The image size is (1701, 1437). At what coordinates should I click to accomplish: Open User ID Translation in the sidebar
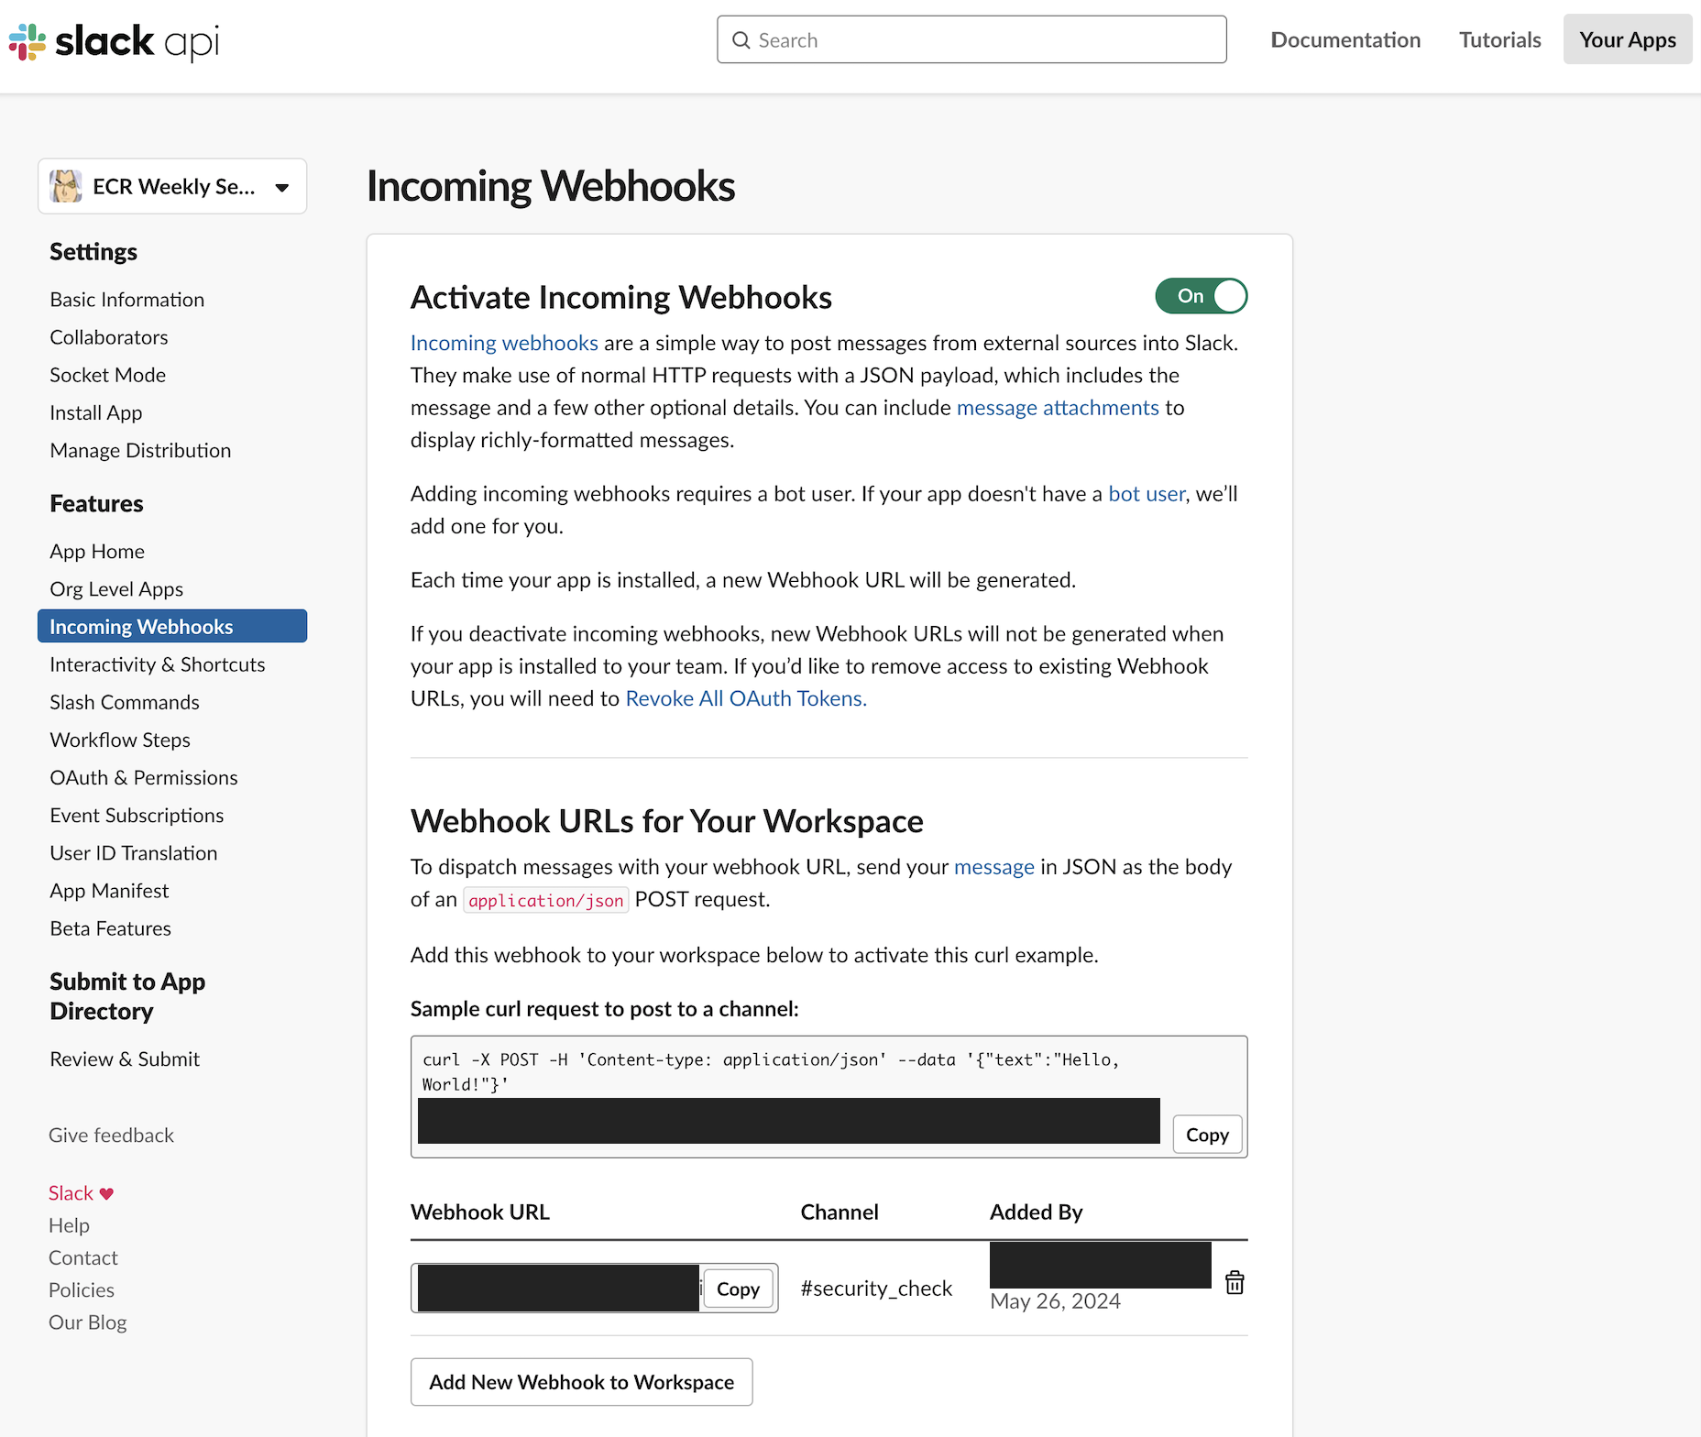pos(134,852)
